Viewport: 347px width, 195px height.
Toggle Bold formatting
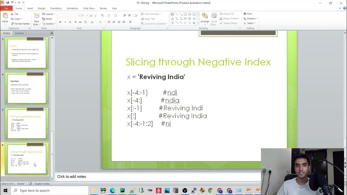click(60, 22)
